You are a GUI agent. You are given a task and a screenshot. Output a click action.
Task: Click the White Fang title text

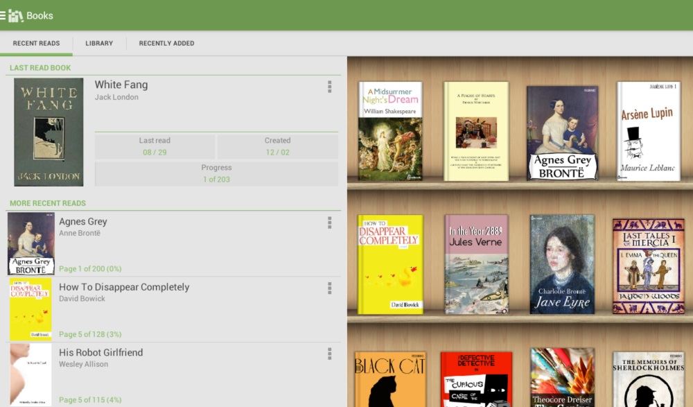pos(121,85)
